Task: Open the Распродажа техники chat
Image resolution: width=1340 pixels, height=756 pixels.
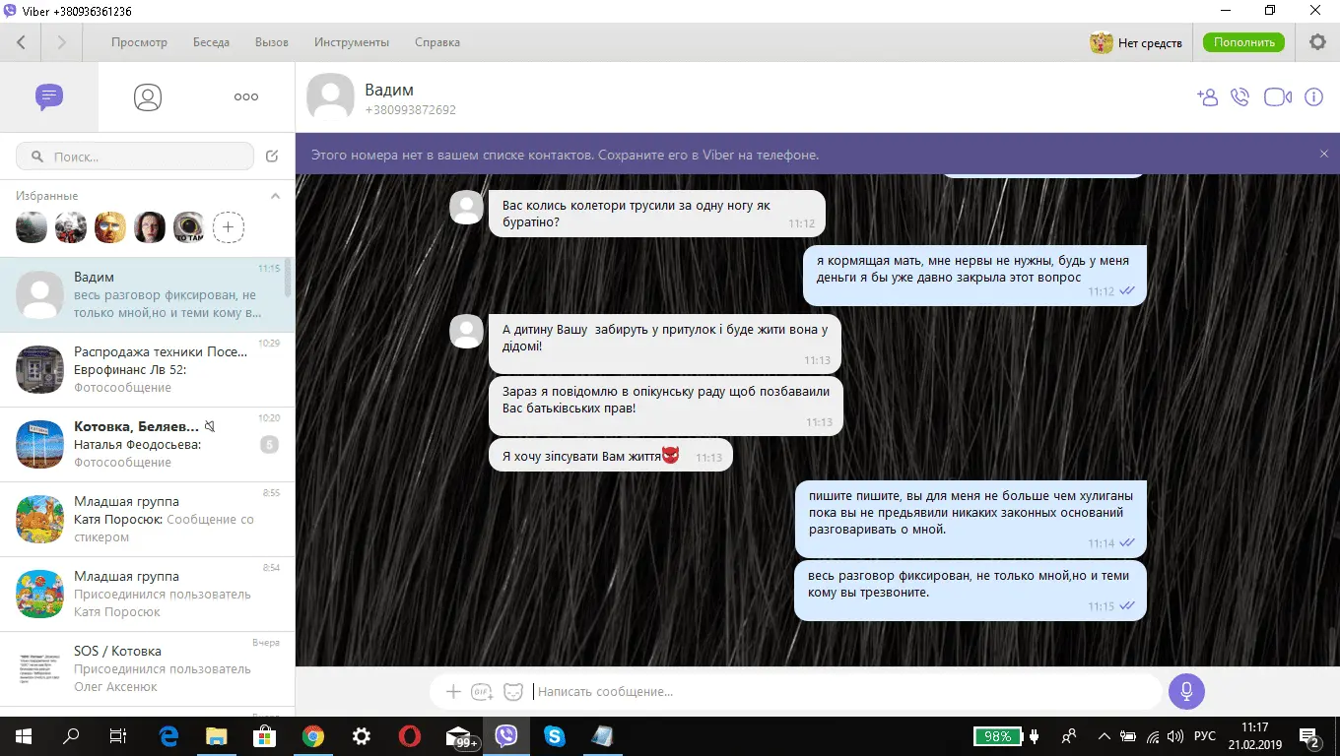Action: pos(148,370)
